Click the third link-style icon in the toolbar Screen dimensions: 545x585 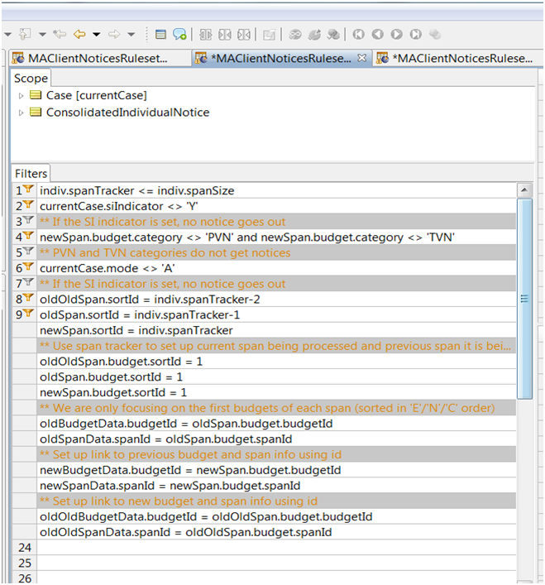coord(333,35)
